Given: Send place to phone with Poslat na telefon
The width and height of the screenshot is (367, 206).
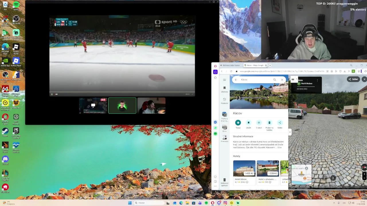Looking at the screenshot, I should 269,123.
